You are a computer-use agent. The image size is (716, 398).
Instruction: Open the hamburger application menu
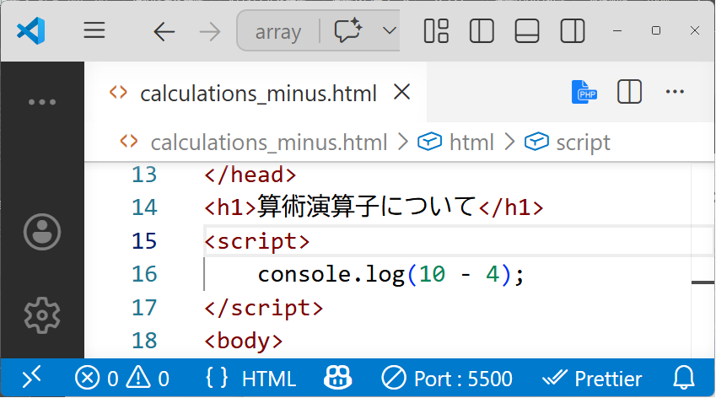94,30
